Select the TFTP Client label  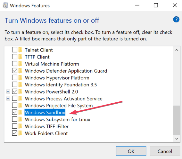pyautogui.click(x=37, y=57)
